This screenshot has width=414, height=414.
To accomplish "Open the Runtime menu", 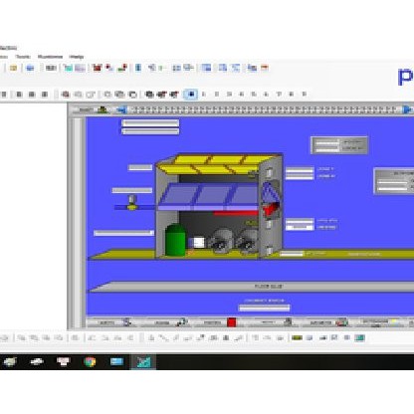I will point(50,57).
